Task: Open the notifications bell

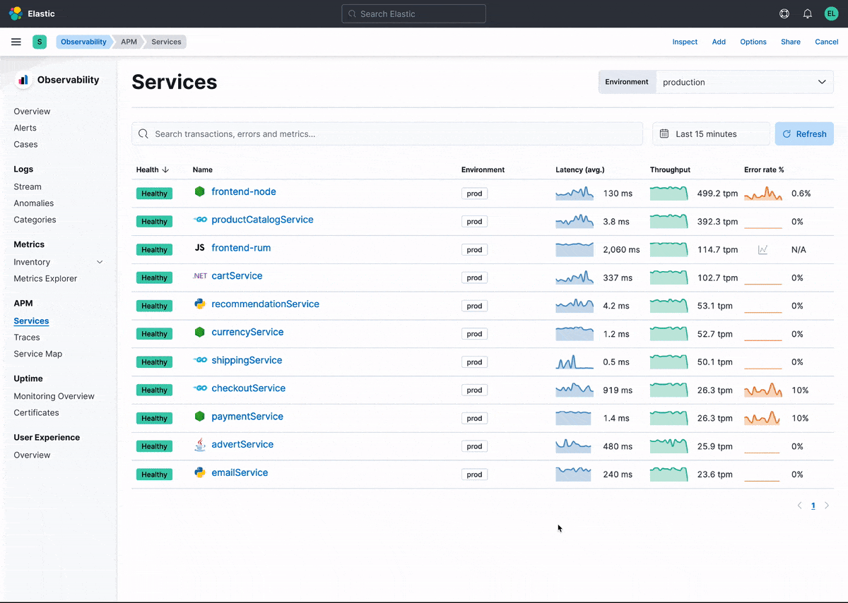Action: (x=807, y=13)
